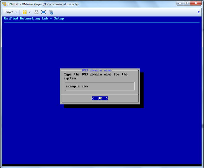
Task: Click the DNS domain name input field
Action: (100, 86)
